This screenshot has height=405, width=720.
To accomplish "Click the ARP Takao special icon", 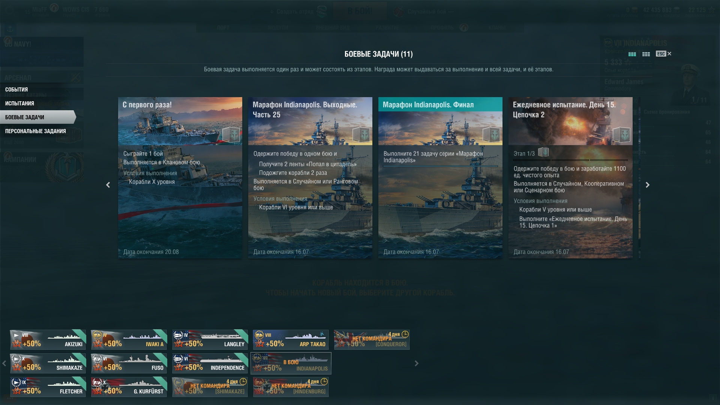I will (x=322, y=334).
